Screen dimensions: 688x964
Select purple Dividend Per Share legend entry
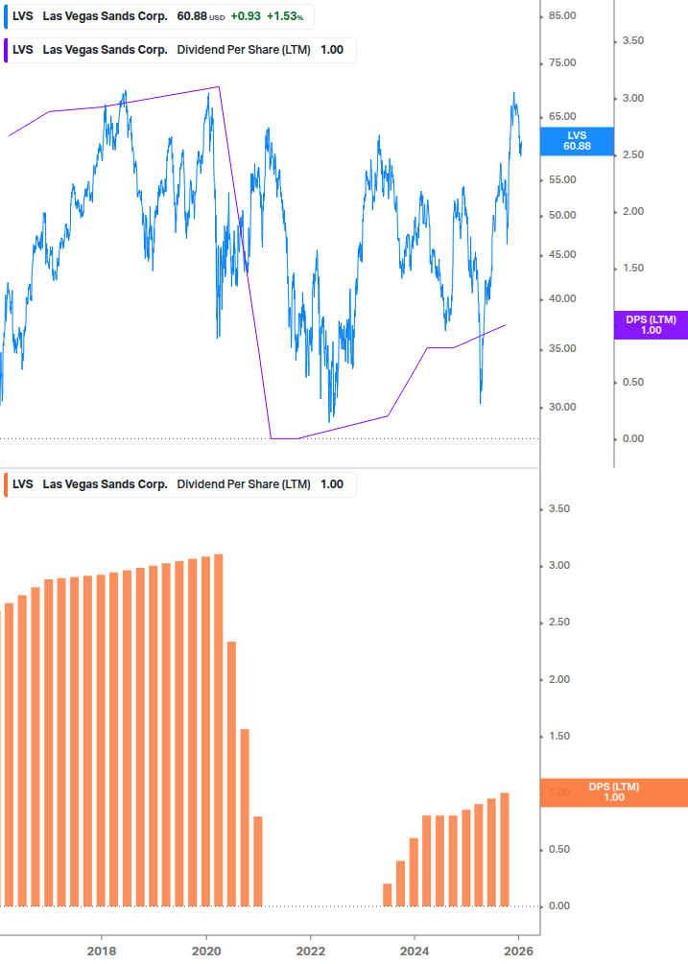tap(179, 51)
